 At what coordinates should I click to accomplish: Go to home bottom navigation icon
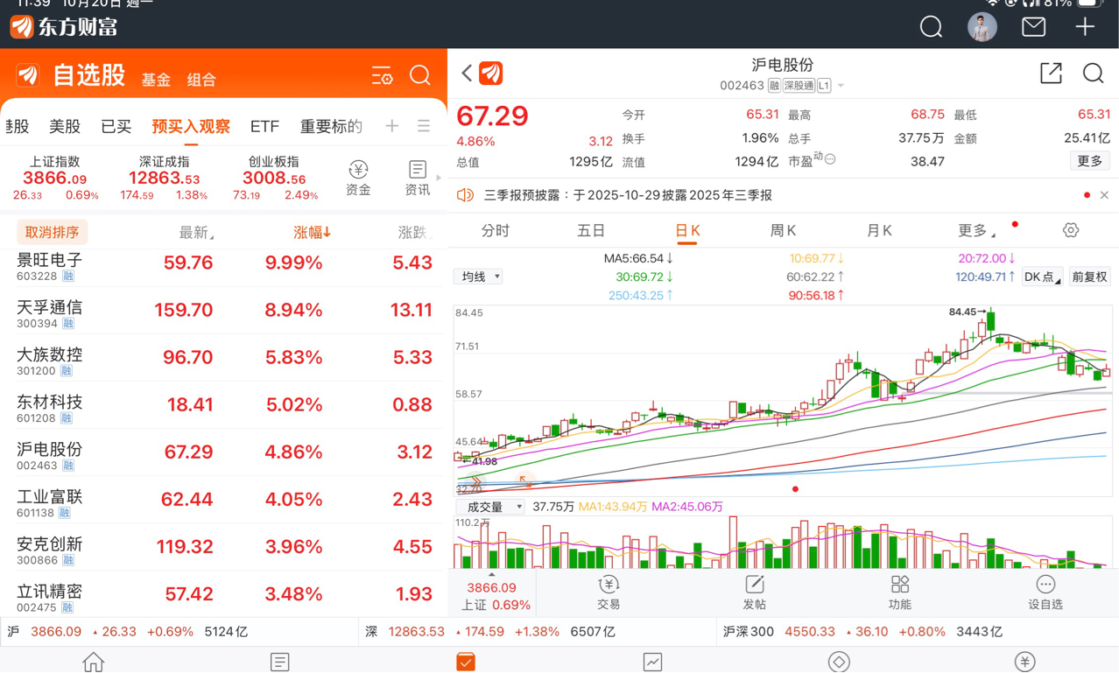click(94, 662)
